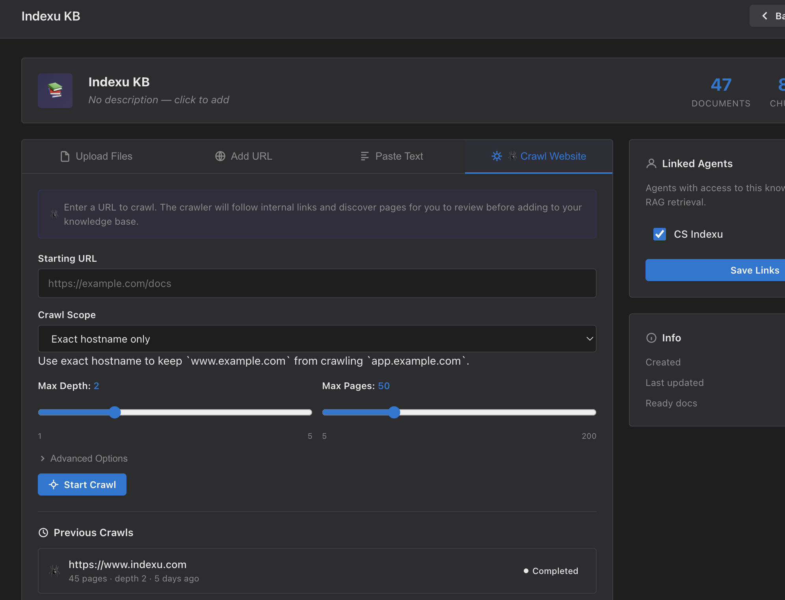Switch to the Upload Files tab
785x600 pixels.
[x=96, y=157]
